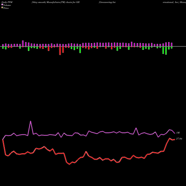The height and width of the screenshot is (186, 186).
Task: Click the Price legend color swatch
Action: (2, 8)
